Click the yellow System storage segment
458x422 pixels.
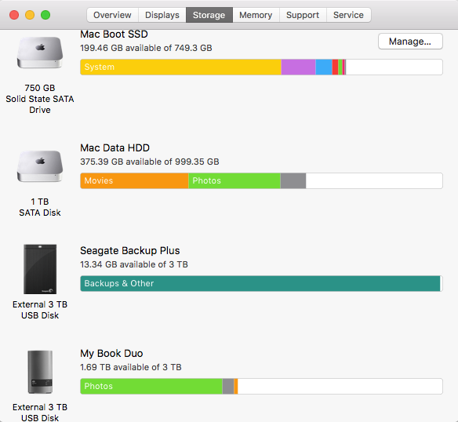point(181,67)
